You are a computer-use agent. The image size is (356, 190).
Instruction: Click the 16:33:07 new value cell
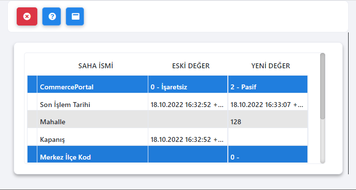click(x=268, y=102)
